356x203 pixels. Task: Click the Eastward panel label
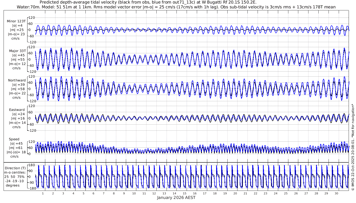point(17,110)
